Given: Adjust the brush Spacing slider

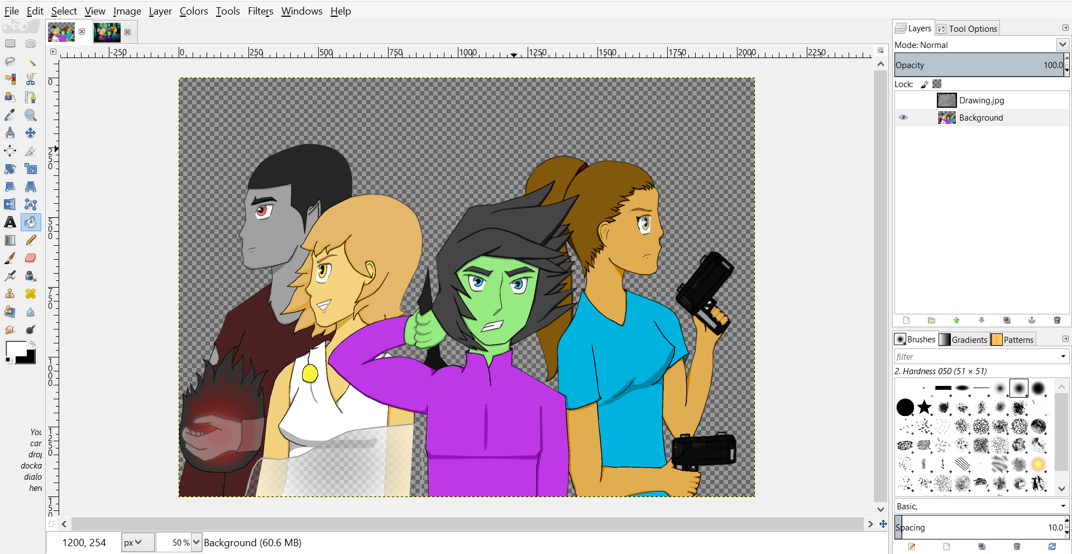Looking at the screenshot, I should (979, 527).
